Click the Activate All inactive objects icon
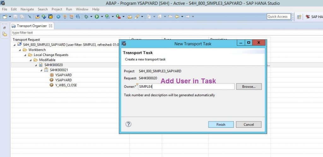The width and height of the screenshot is (323, 157). coord(72,17)
